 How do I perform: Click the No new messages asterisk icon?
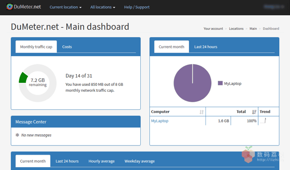(x=17, y=135)
